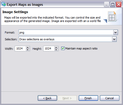Increase width with the up arrow
The image size is (123, 105).
click(x=28, y=47)
